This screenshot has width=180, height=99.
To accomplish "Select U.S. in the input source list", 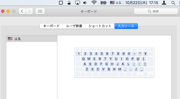I will [32, 39].
